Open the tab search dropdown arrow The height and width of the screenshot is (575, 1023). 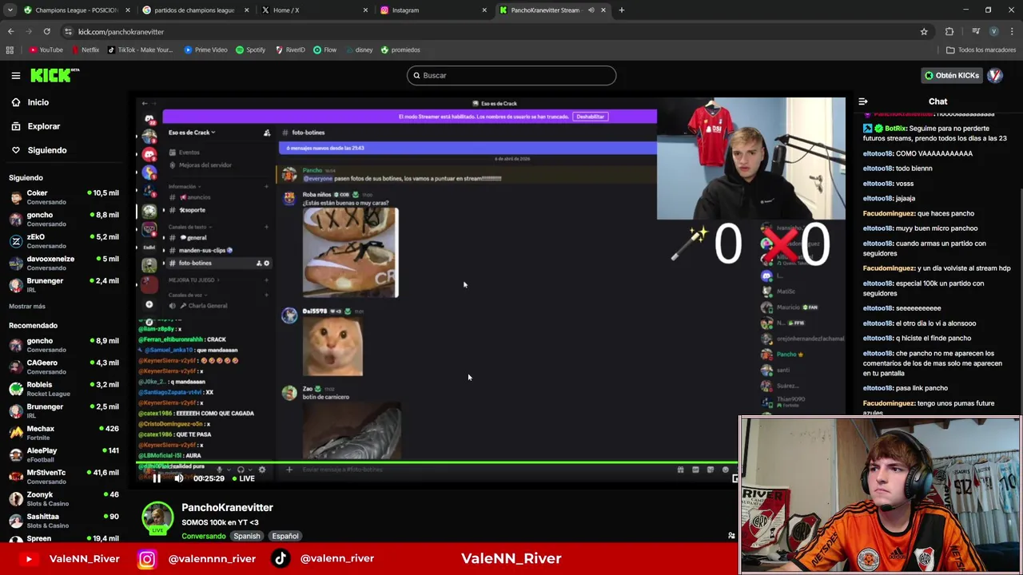click(10, 10)
